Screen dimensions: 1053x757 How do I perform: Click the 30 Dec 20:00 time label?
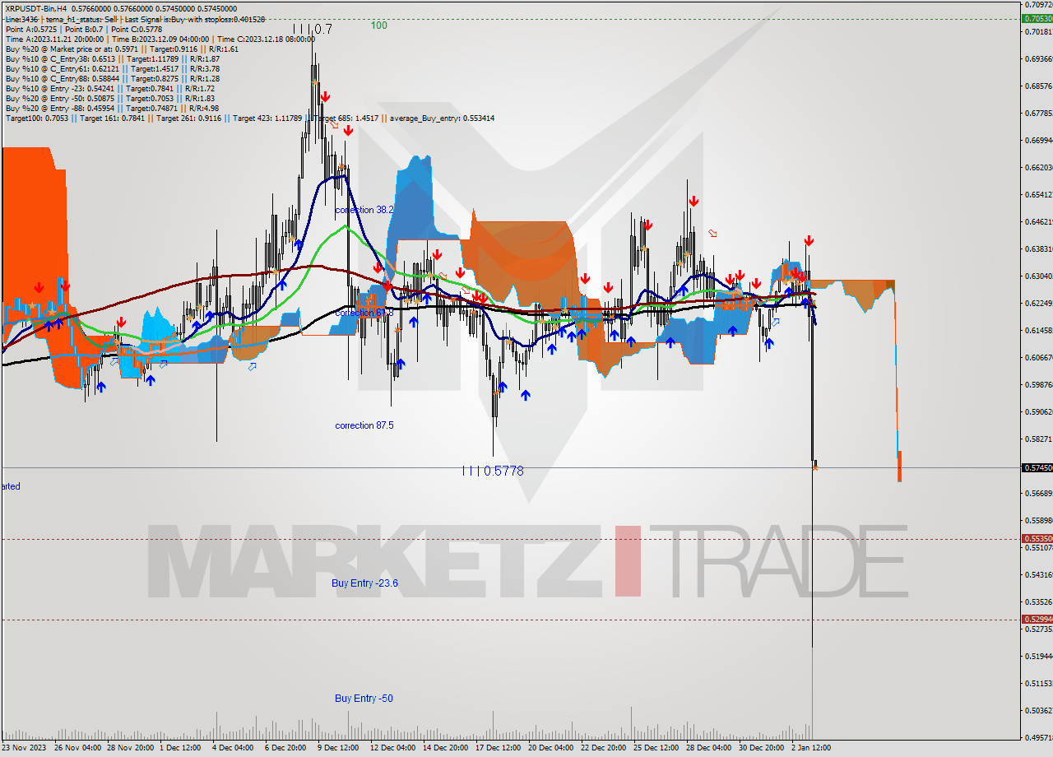(761, 748)
